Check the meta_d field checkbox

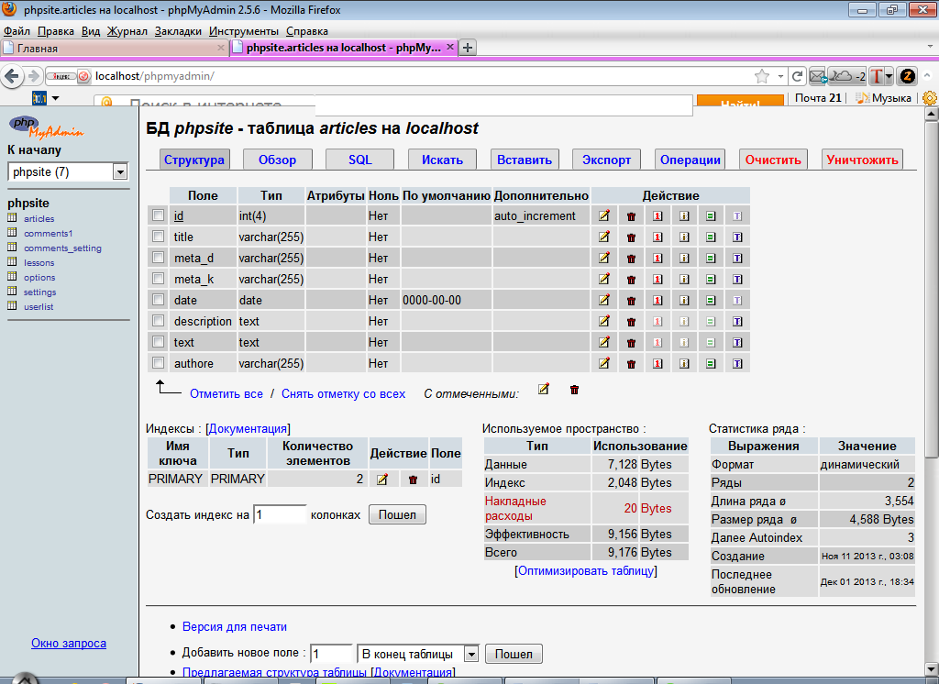[158, 257]
